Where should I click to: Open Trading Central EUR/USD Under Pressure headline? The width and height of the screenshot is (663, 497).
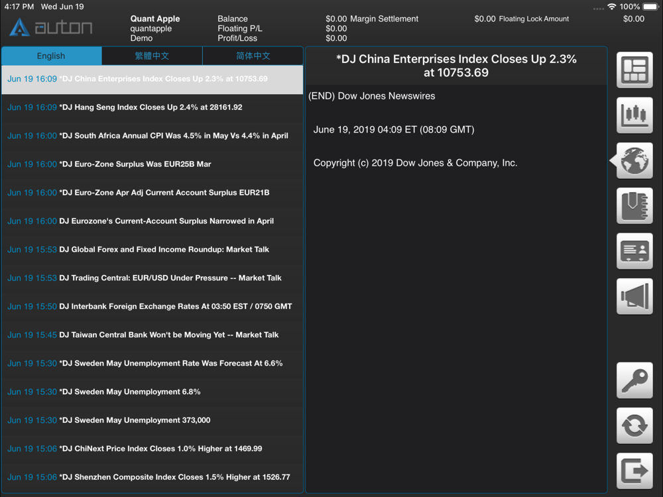(x=152, y=278)
